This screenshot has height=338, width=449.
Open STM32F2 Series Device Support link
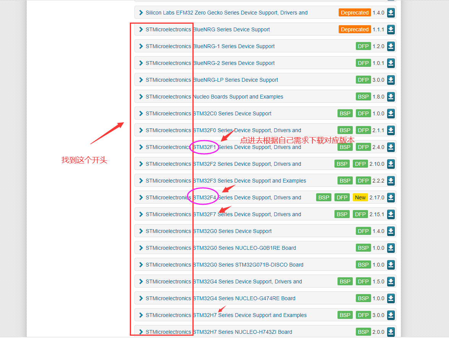click(223, 164)
